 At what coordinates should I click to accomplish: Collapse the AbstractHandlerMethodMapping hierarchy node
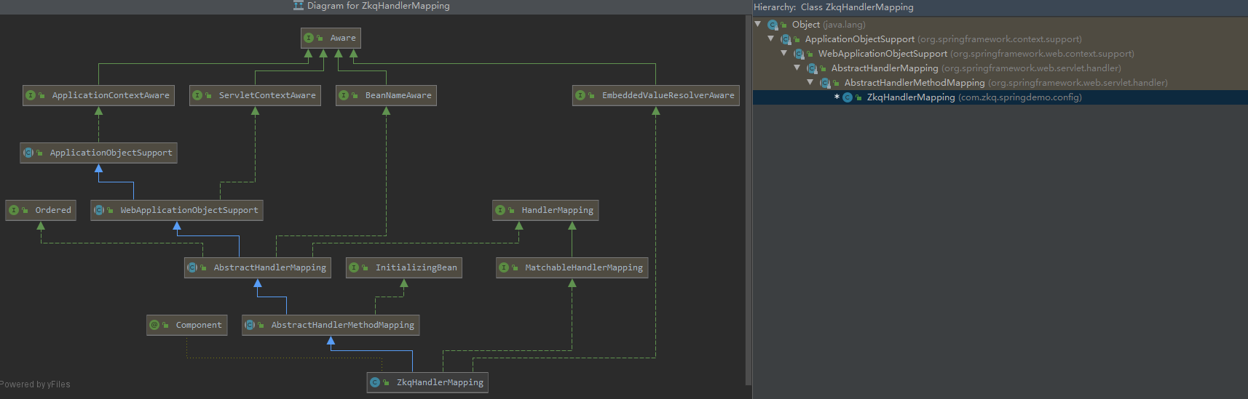tap(810, 82)
